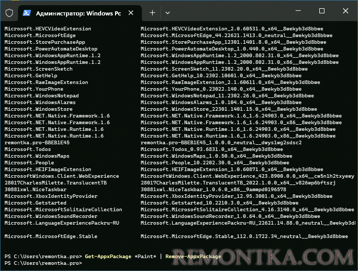This screenshot has width=358, height=271.
Task: Open a new tab with plus button
Action: [x=152, y=13]
